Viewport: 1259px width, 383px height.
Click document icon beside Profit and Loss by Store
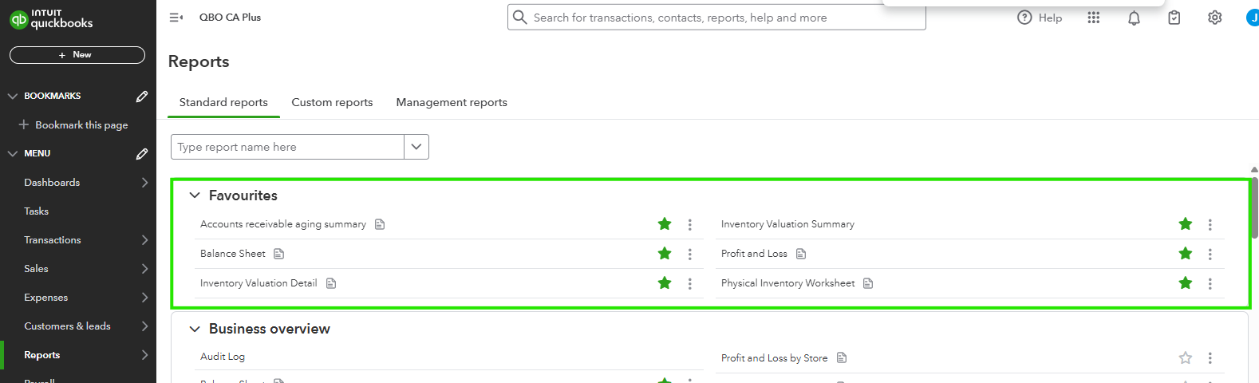click(841, 357)
